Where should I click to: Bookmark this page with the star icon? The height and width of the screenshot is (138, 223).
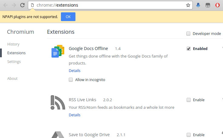tap(188, 5)
